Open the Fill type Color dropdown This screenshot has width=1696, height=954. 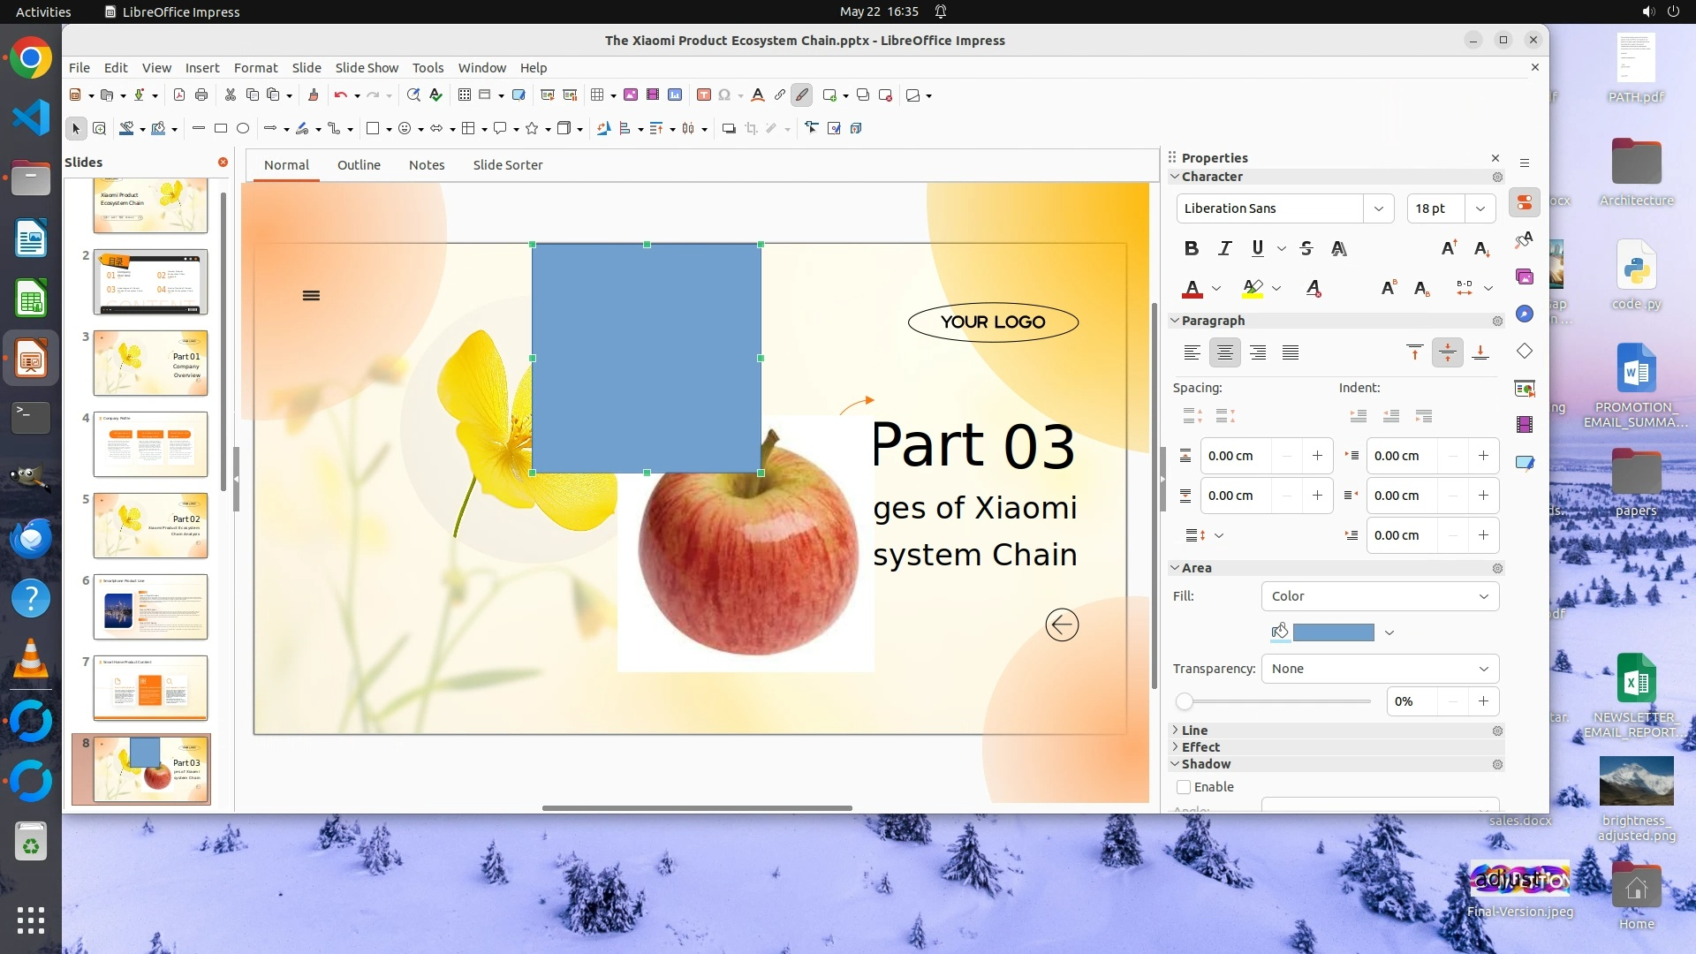(x=1380, y=596)
